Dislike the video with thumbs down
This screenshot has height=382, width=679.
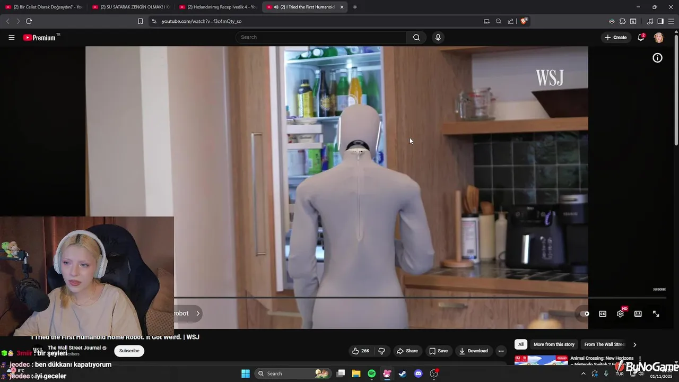[381, 351]
